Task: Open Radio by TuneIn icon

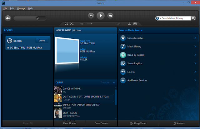Action: (x=123, y=55)
